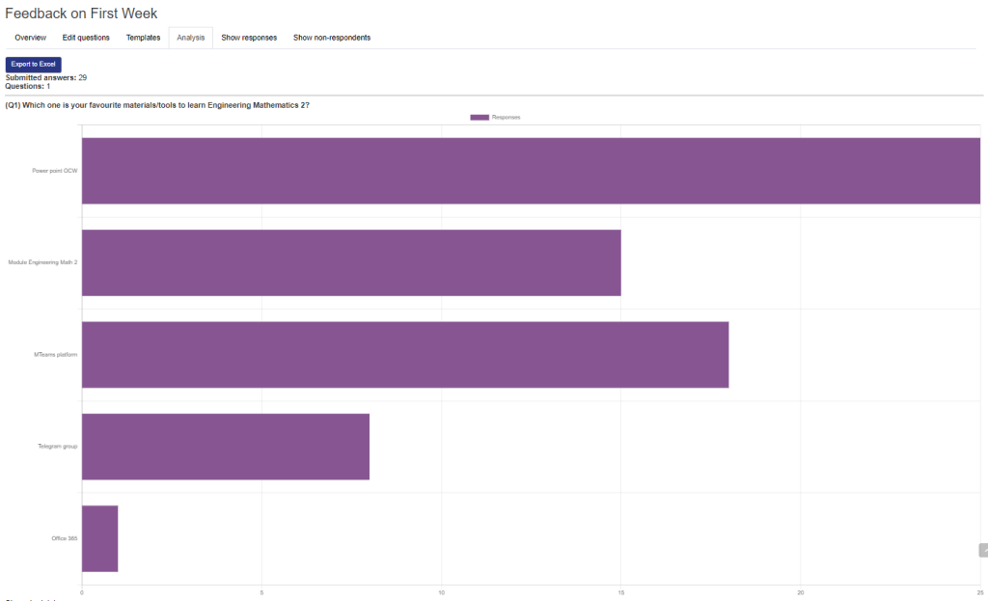Click the Office 365 axis label
The height and width of the screenshot is (601, 988).
pos(65,538)
